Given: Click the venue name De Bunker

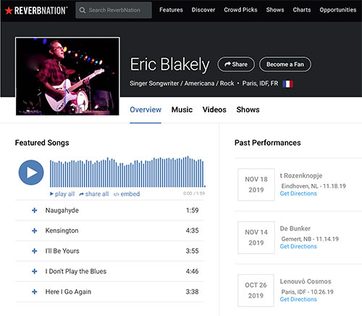Looking at the screenshot, I should coord(295,228).
